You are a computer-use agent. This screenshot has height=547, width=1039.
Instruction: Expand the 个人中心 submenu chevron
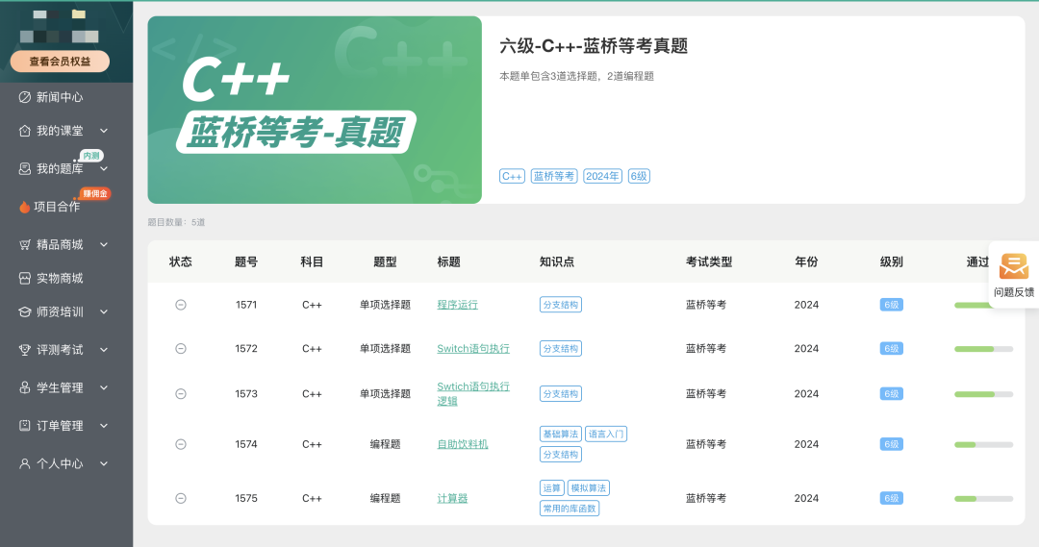(x=104, y=463)
